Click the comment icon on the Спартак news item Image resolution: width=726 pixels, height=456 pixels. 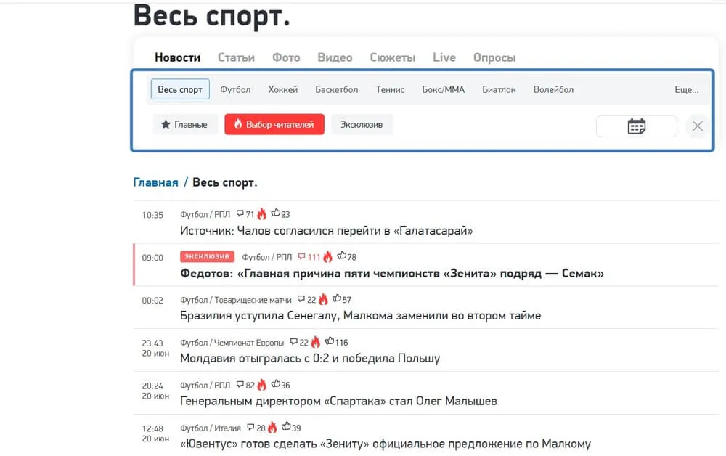240,384
